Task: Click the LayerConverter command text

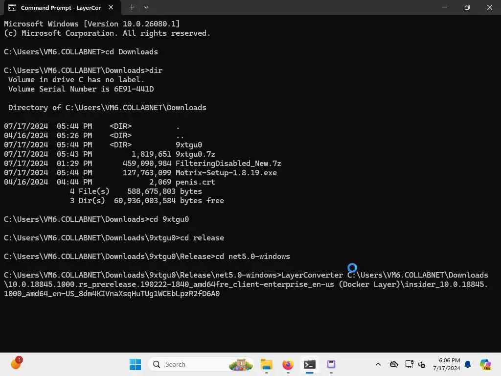Action: click(312, 275)
